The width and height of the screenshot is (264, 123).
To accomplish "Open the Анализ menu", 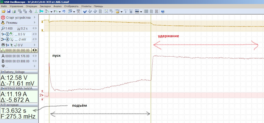I will 57,6.
